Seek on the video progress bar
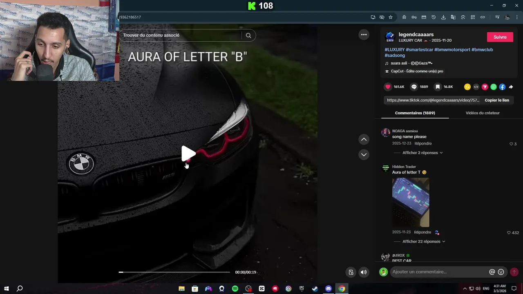523x294 pixels. 174,272
